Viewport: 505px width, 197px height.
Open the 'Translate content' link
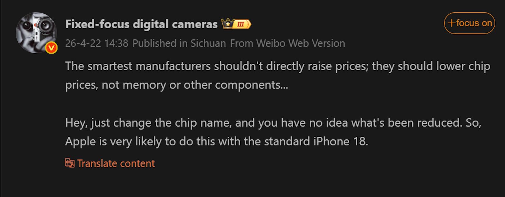click(x=116, y=163)
